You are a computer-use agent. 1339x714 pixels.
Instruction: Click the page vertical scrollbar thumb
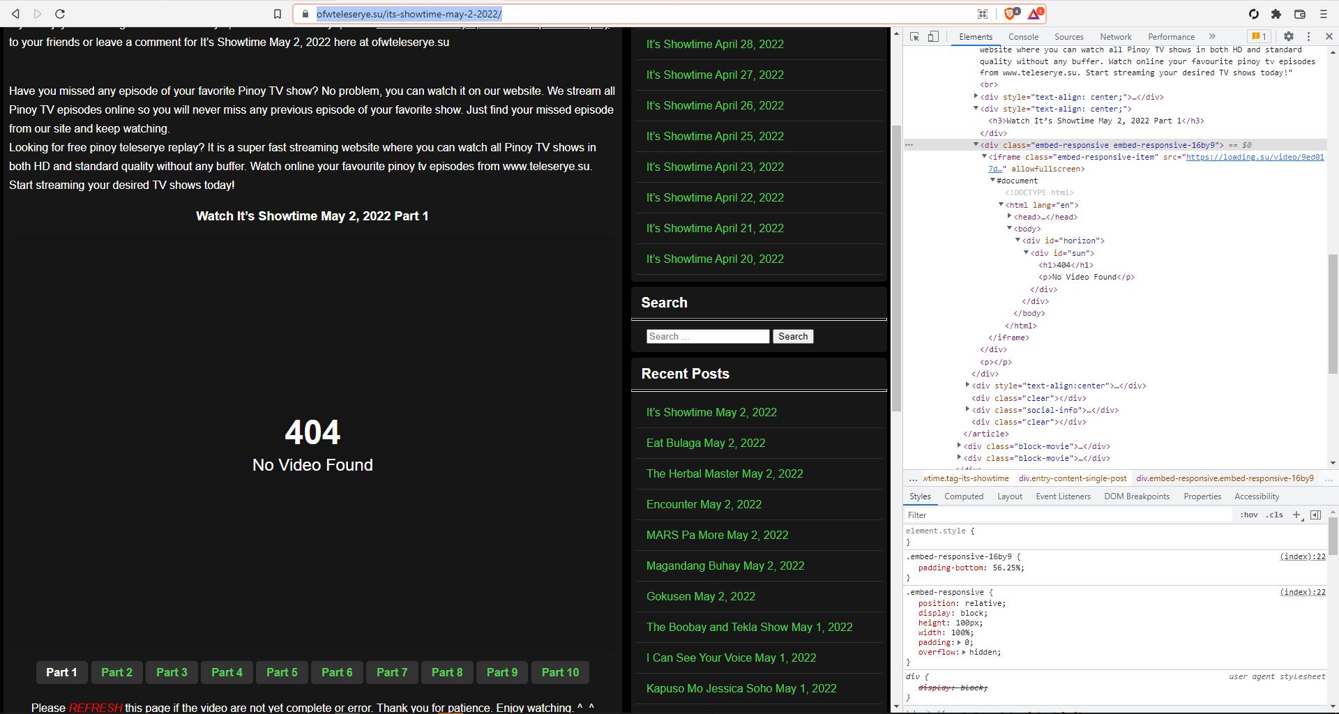(x=896, y=268)
